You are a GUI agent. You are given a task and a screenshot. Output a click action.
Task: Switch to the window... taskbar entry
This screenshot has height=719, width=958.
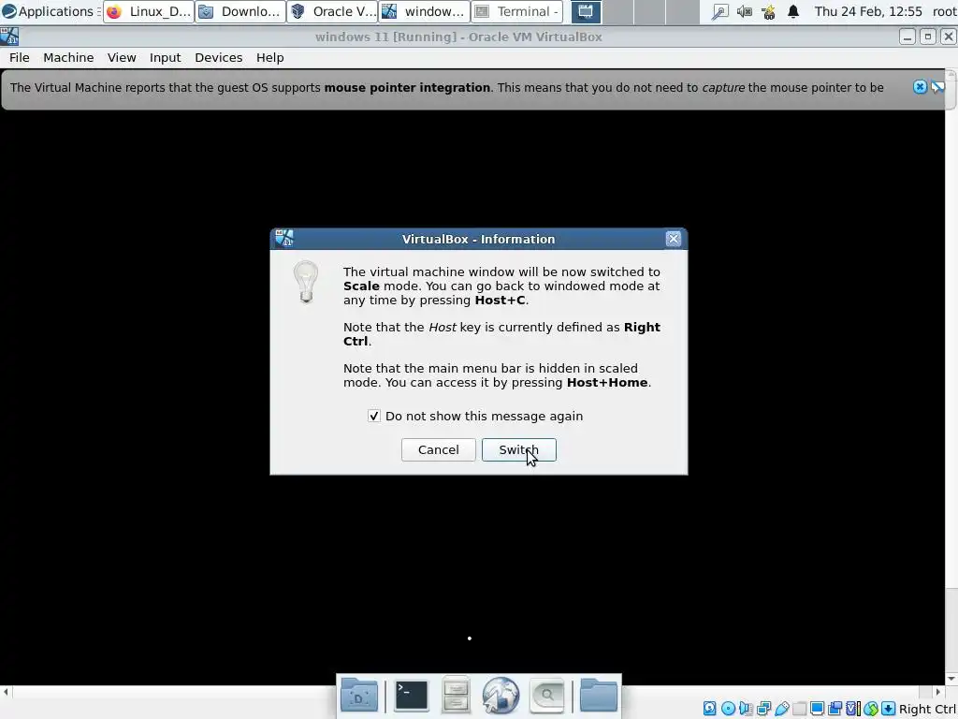(424, 11)
